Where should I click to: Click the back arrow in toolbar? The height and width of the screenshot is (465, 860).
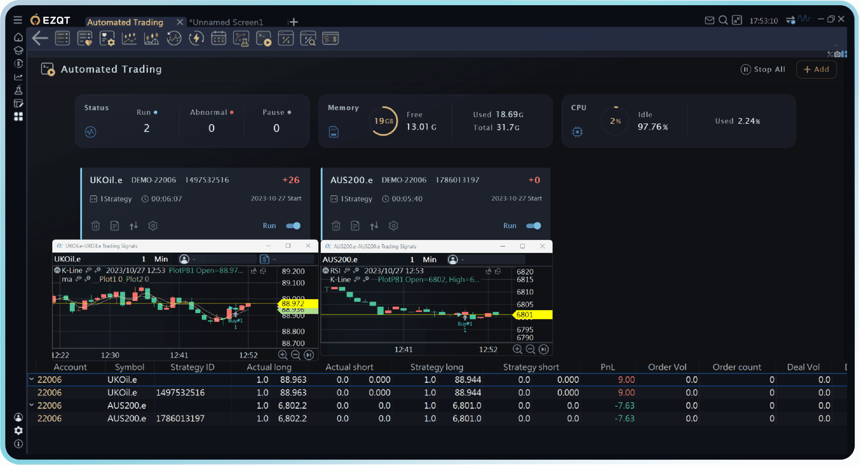tap(40, 38)
